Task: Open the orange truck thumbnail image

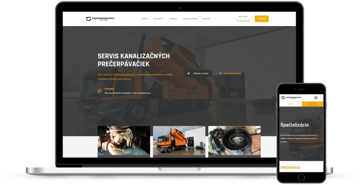Action: click(x=179, y=141)
